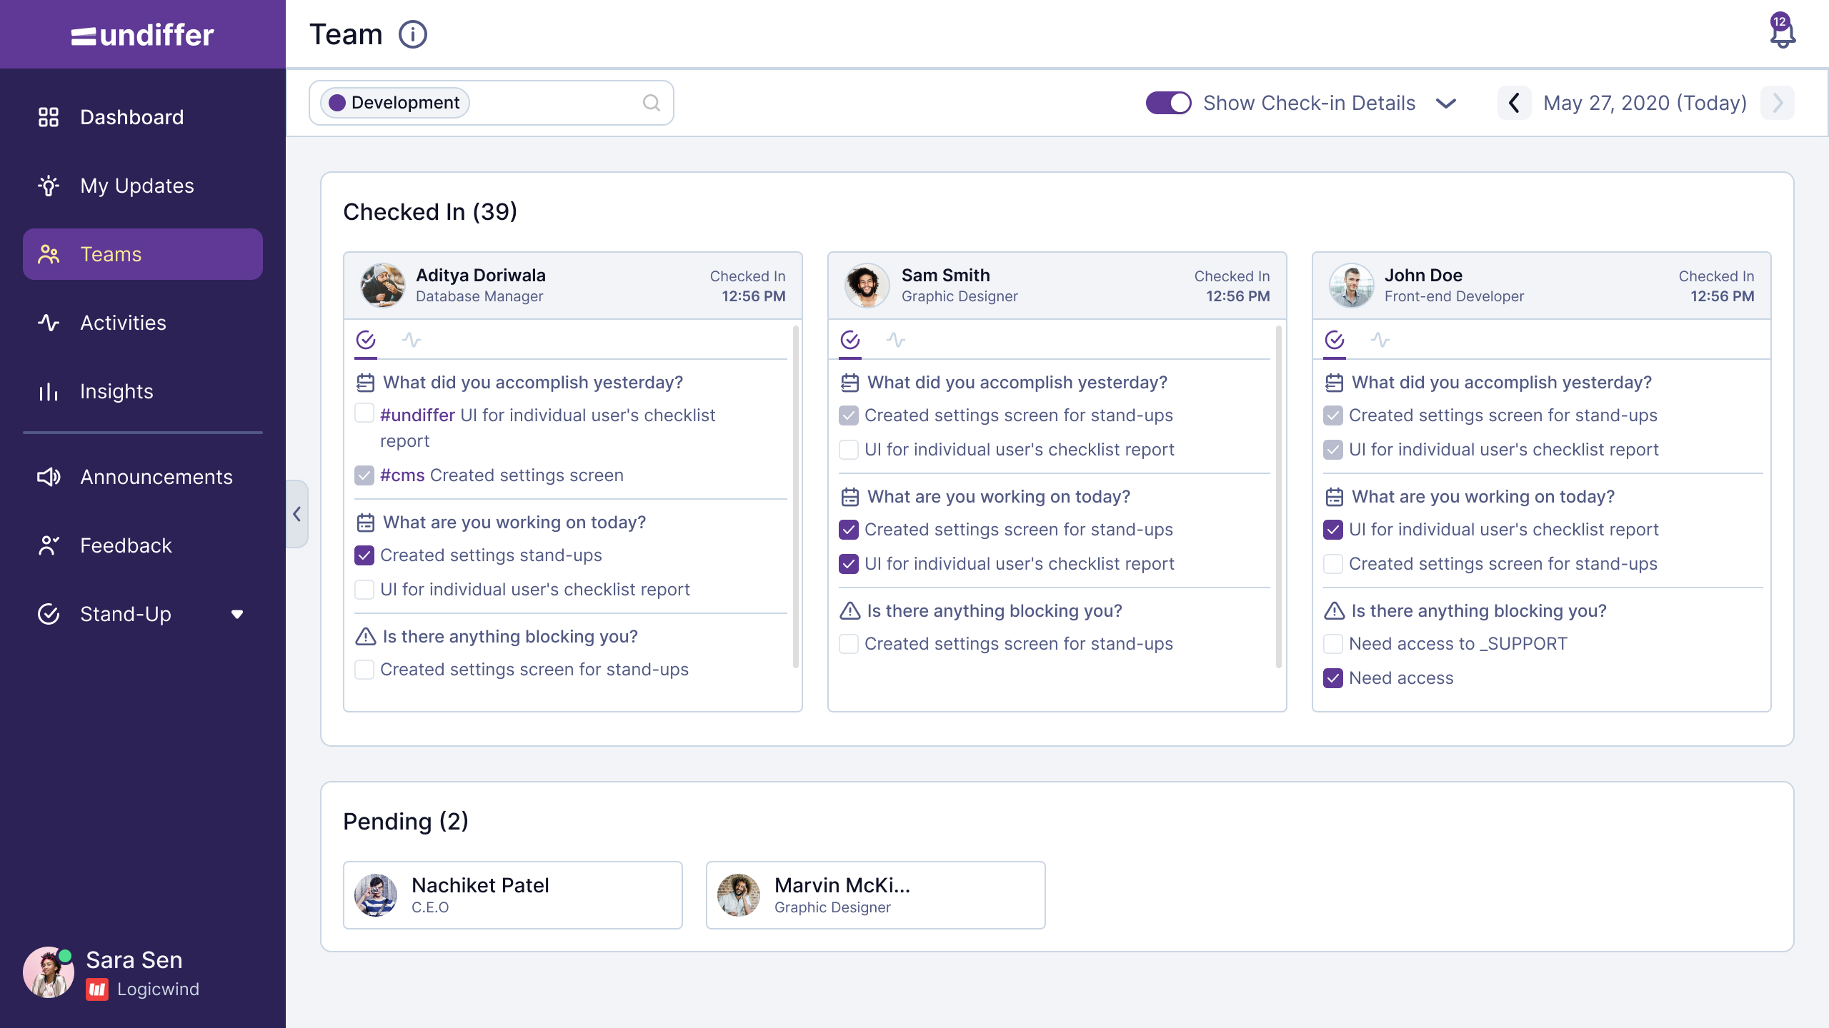This screenshot has height=1028, width=1829.
Task: Toggle Show Check-in Details switch
Action: [1168, 103]
